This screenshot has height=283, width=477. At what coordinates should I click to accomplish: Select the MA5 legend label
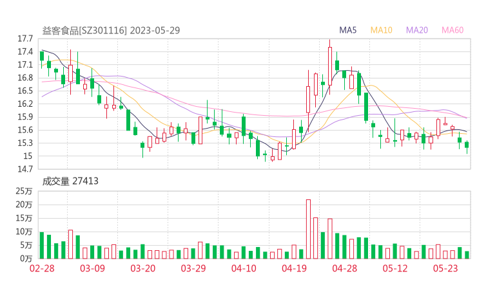pyautogui.click(x=347, y=30)
